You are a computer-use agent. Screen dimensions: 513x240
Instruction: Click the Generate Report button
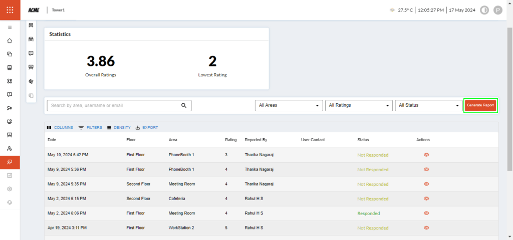coord(480,105)
